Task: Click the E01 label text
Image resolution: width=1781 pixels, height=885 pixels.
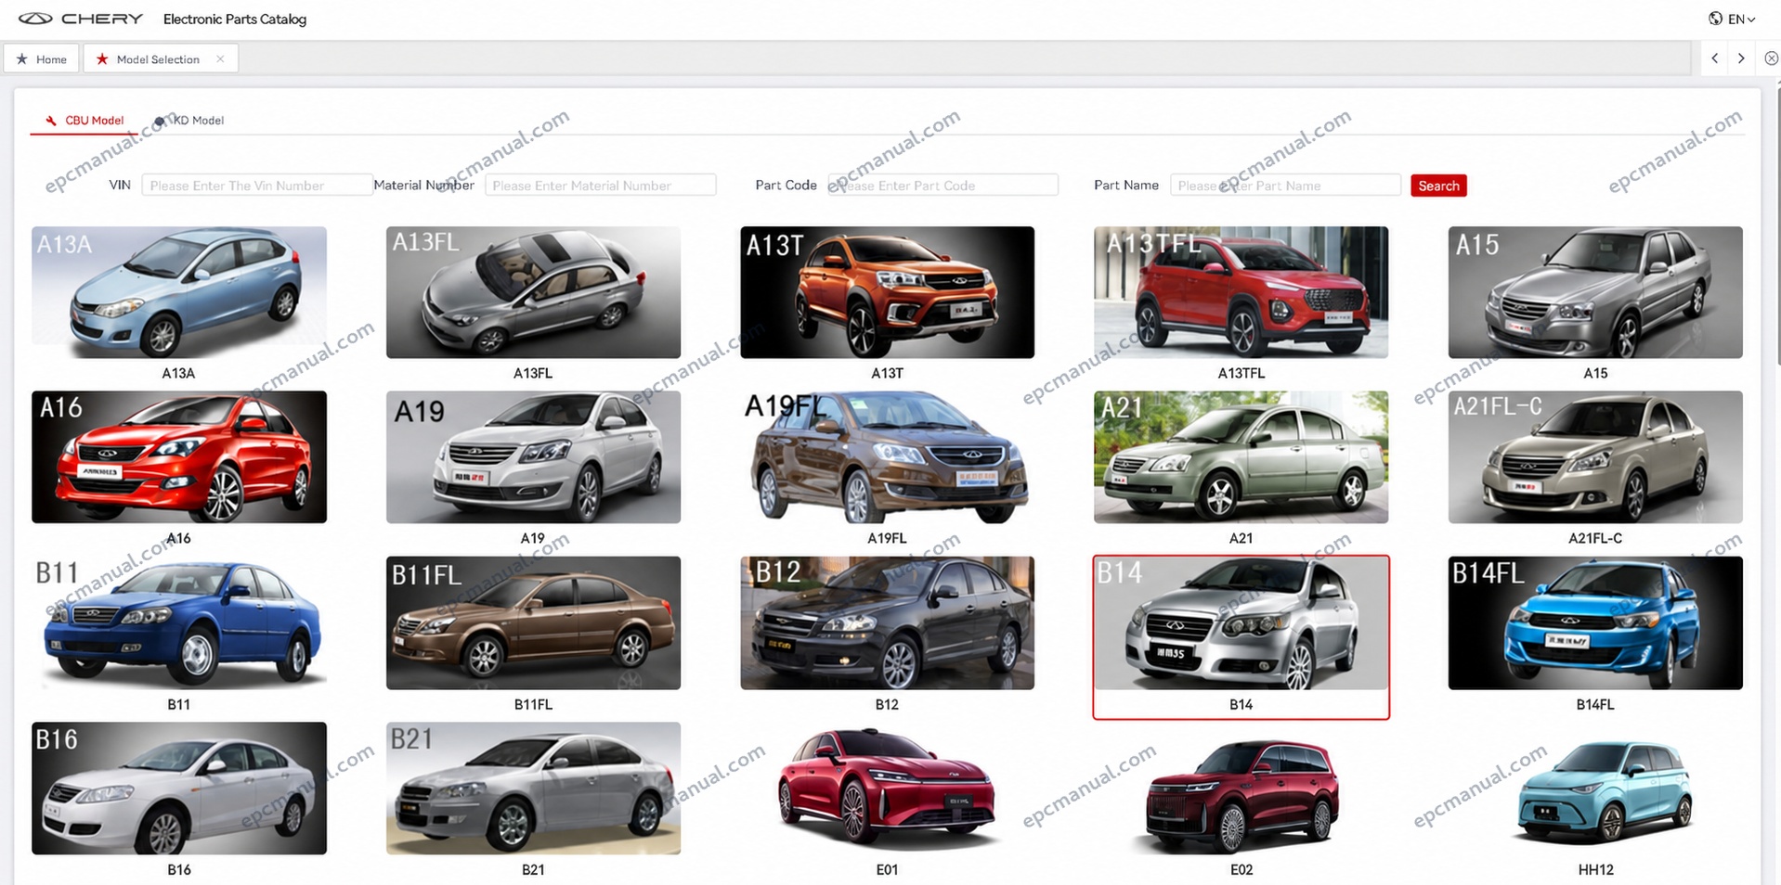Action: click(887, 869)
